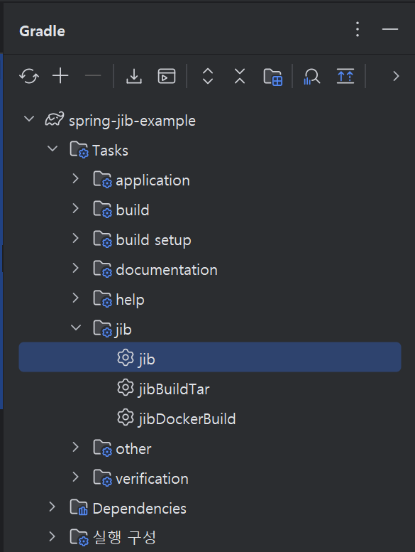Expand the 실행 구성 node
The width and height of the screenshot is (415, 552).
(x=52, y=536)
